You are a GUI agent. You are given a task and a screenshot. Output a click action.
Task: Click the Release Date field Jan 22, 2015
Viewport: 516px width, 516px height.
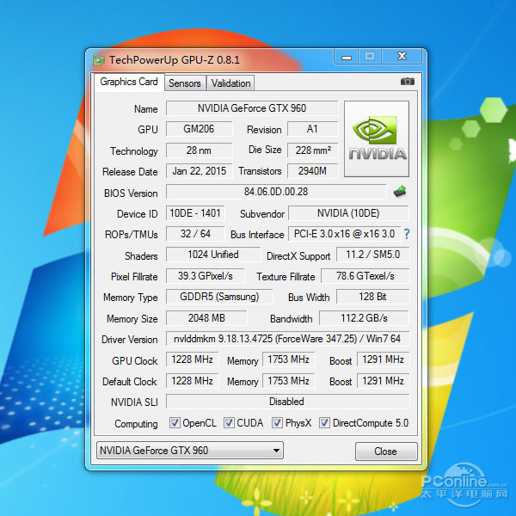[199, 171]
